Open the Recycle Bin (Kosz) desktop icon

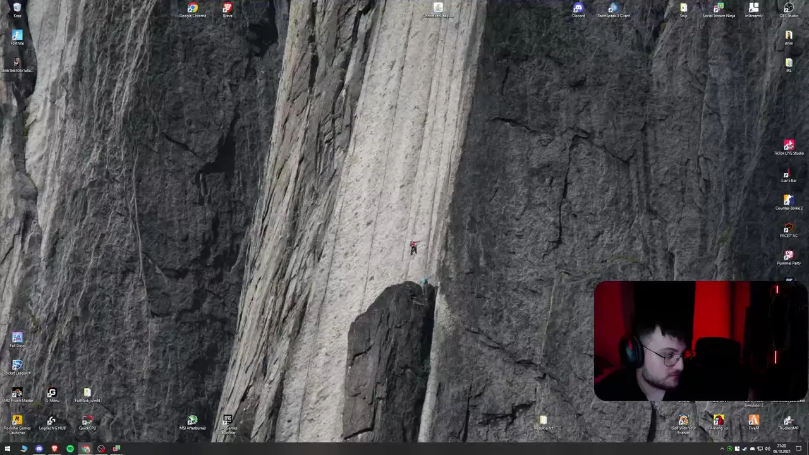[x=17, y=9]
